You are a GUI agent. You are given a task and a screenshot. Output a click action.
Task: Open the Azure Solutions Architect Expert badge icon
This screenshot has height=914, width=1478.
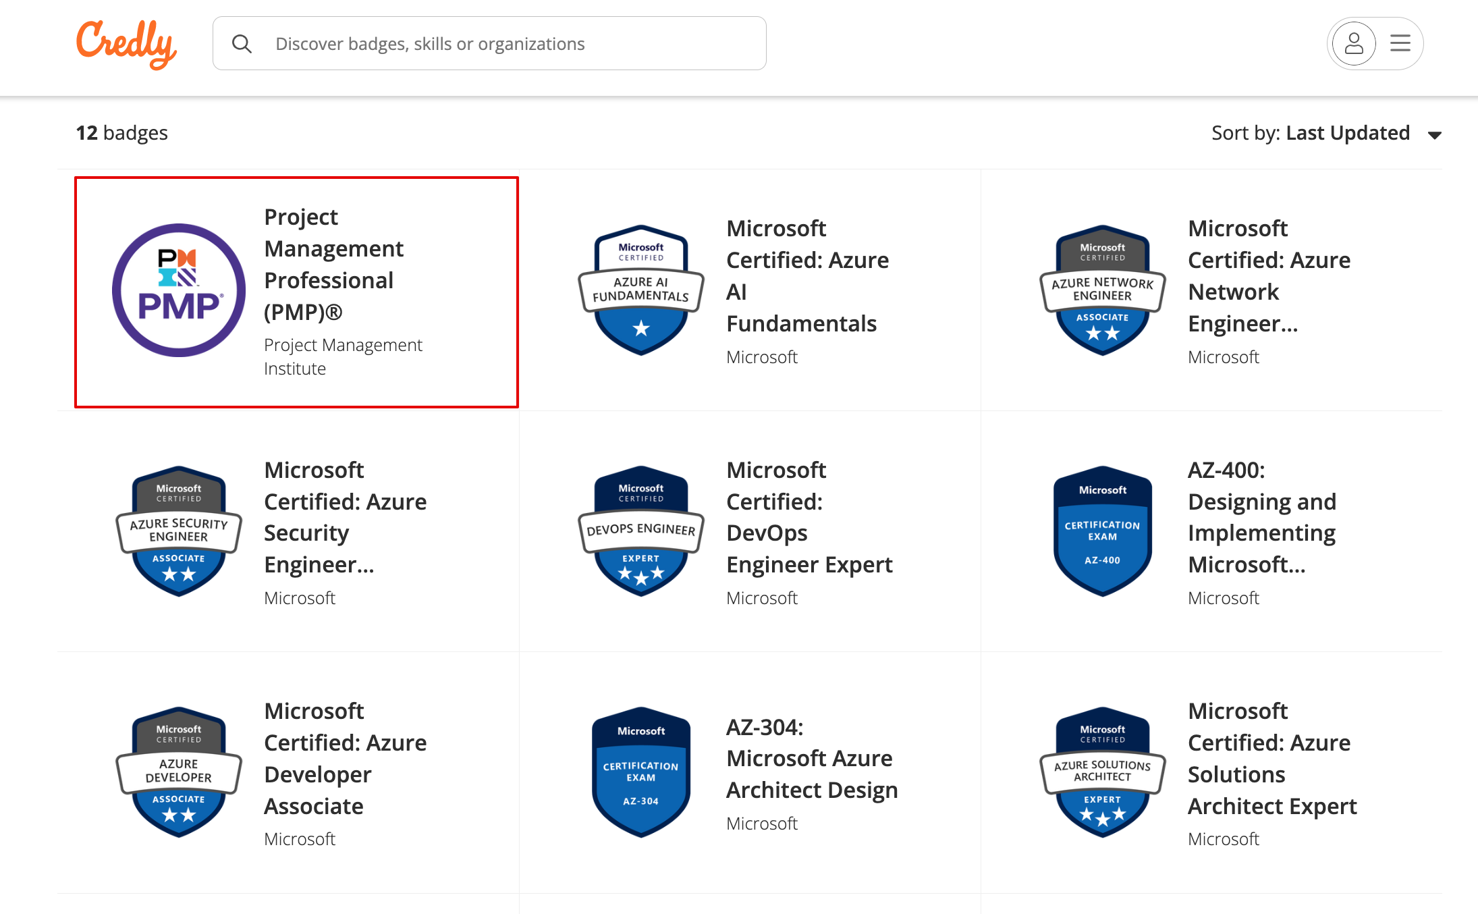pos(1103,772)
